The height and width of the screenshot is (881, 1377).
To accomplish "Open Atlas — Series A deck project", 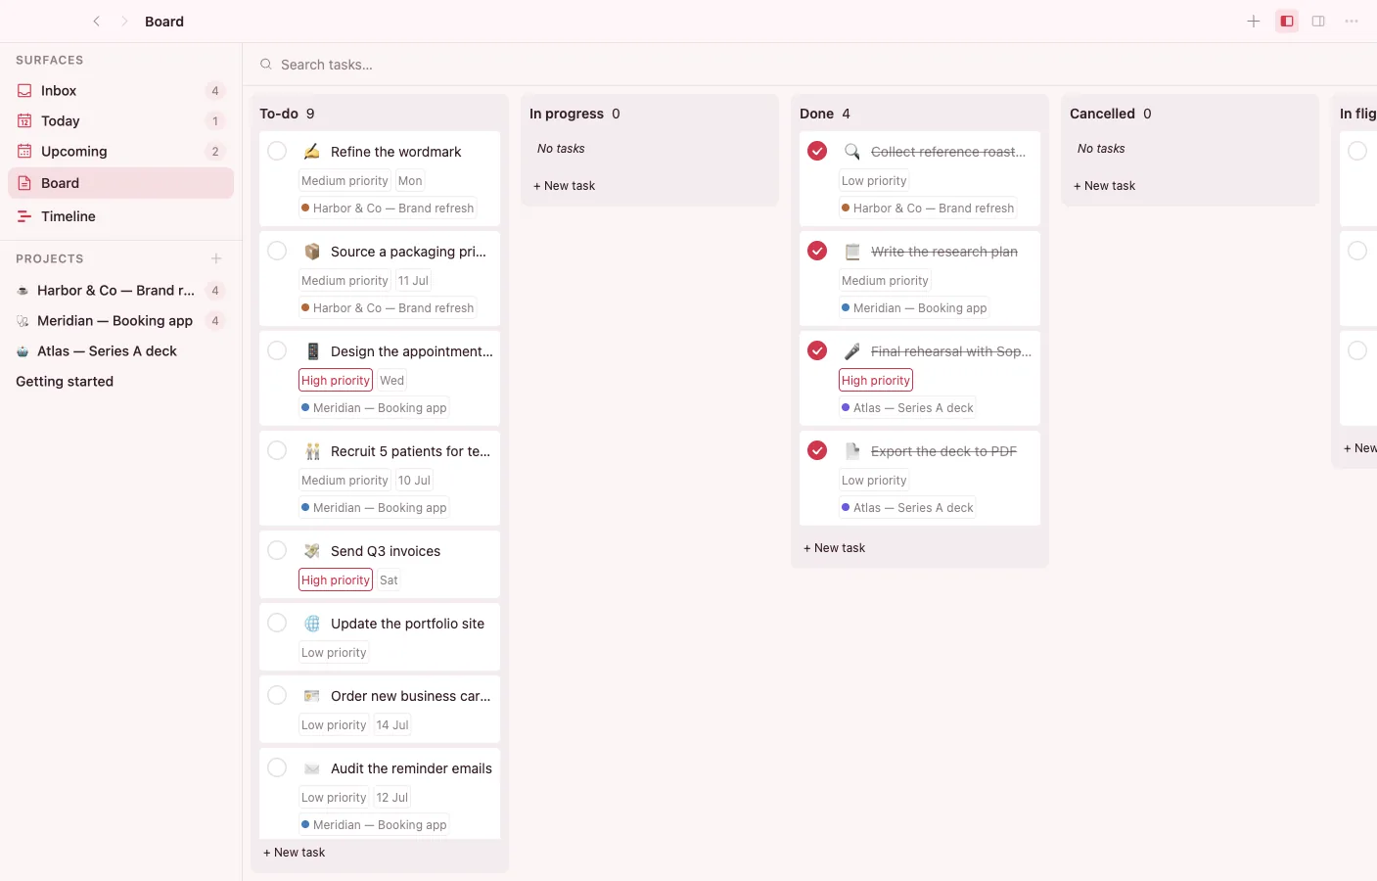I will click(x=120, y=351).
